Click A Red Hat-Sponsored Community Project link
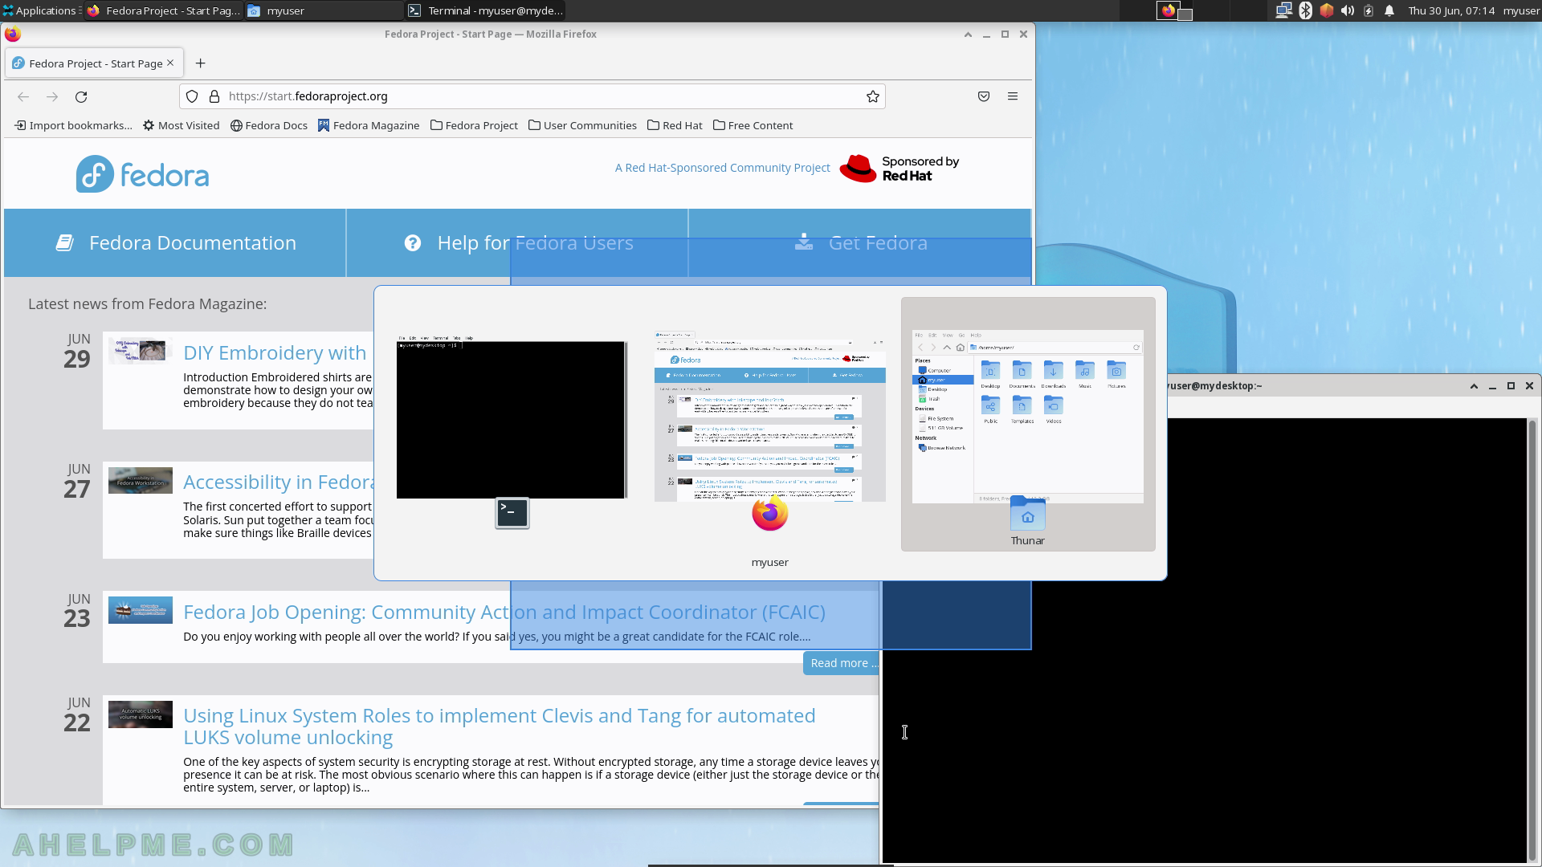 722,168
